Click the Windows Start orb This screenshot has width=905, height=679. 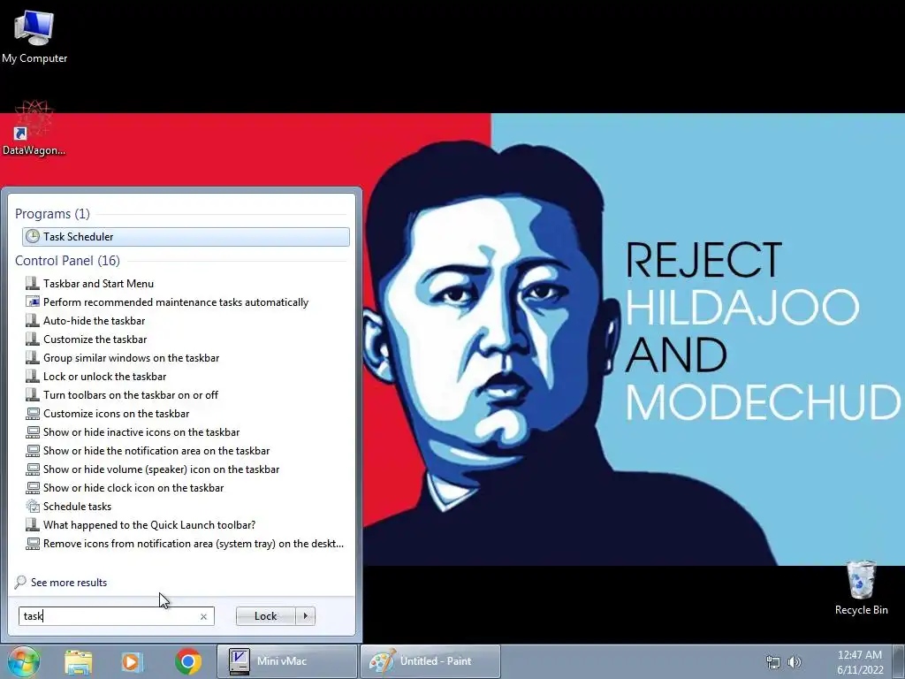24,661
